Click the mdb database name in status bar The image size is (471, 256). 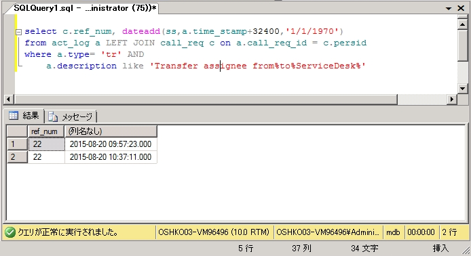pyautogui.click(x=393, y=232)
